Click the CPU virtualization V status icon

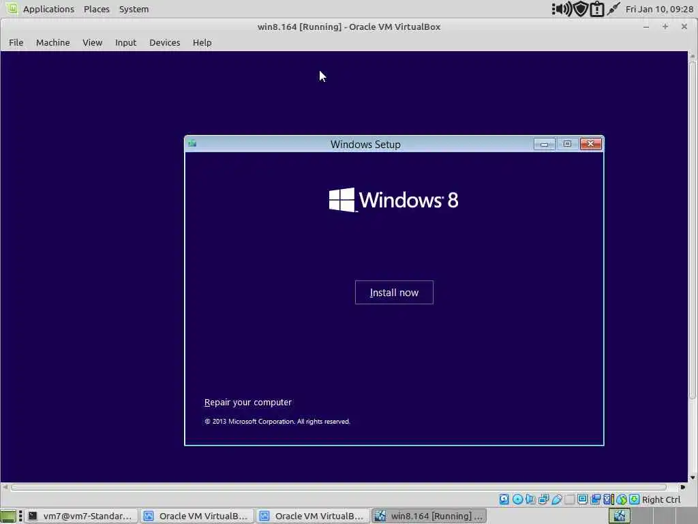pyautogui.click(x=609, y=499)
